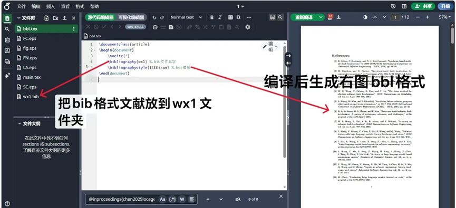Create a new folder in file tree

click(55, 18)
